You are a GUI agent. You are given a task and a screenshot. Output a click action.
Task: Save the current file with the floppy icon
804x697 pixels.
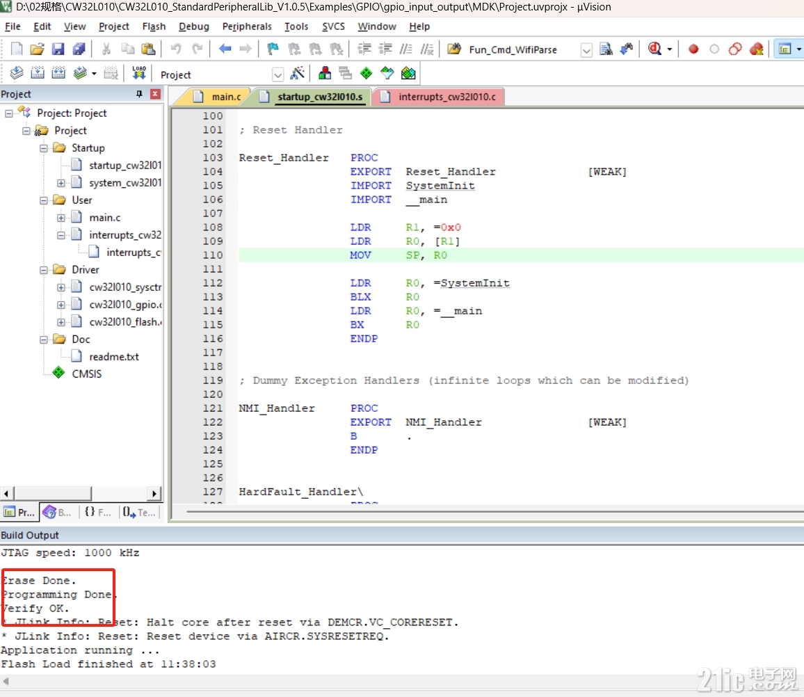click(x=58, y=49)
